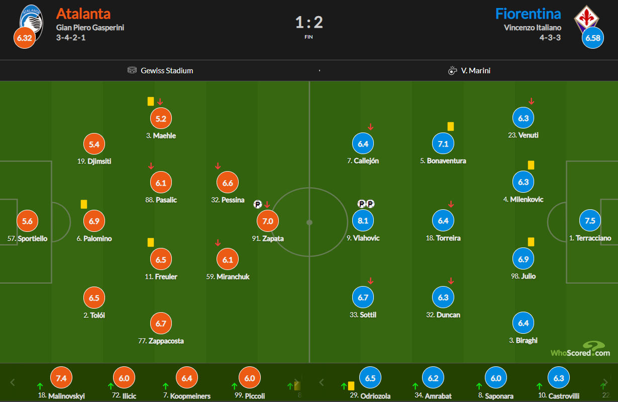
Task: Click Fiorentina's 6.58 team rating badge
Action: (x=593, y=38)
